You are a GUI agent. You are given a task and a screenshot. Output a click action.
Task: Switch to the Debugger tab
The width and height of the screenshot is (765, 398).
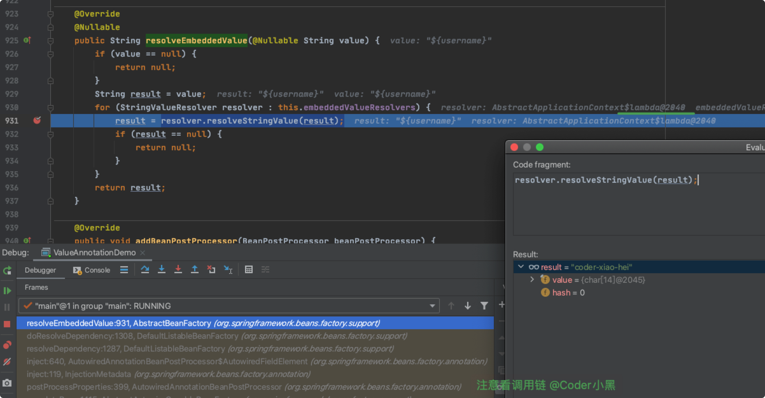click(x=40, y=270)
